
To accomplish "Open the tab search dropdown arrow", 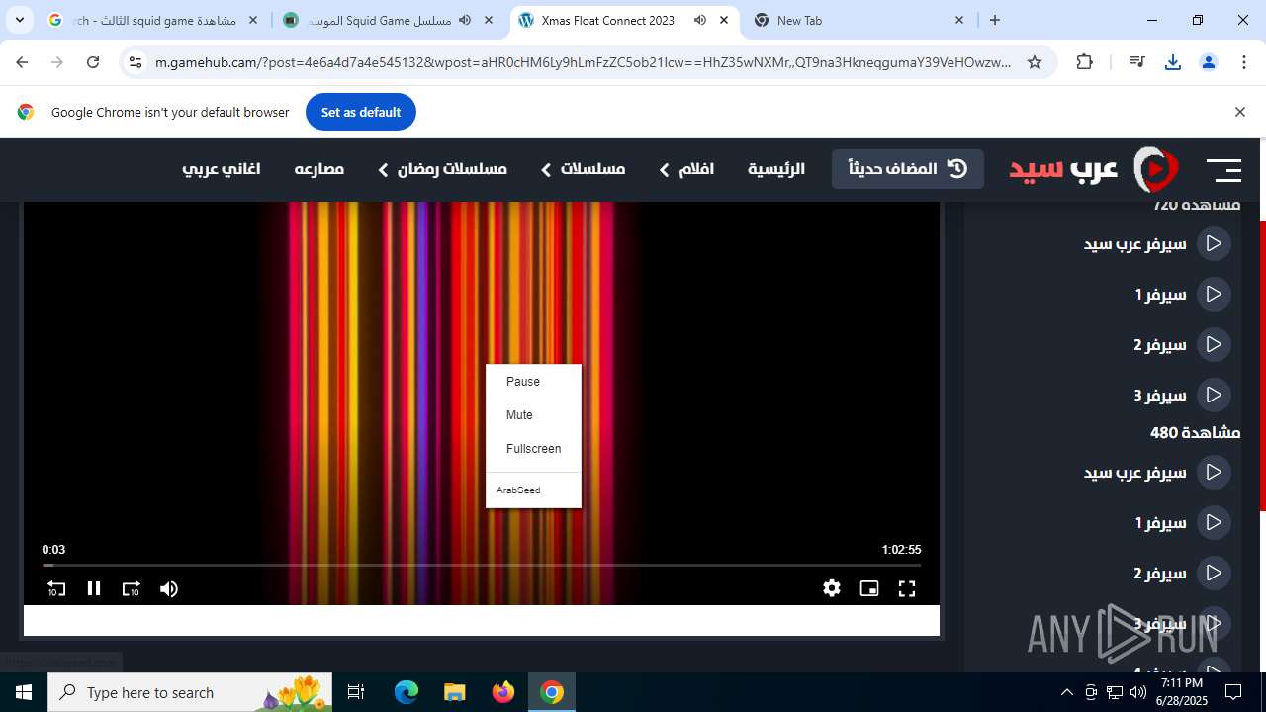I will point(19,20).
